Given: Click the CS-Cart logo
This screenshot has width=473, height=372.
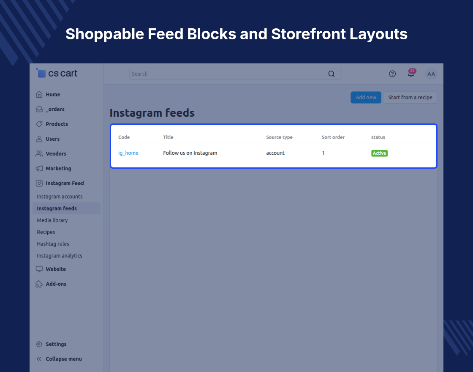Looking at the screenshot, I should pyautogui.click(x=57, y=73).
